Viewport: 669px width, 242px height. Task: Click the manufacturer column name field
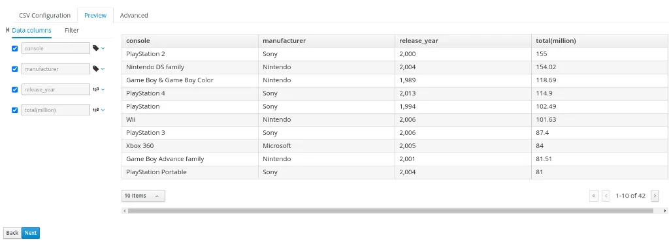[56, 68]
